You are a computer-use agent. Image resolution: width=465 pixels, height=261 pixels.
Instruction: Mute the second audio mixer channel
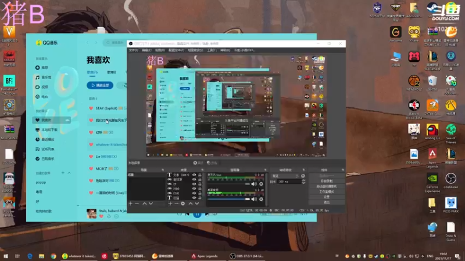pos(254,200)
